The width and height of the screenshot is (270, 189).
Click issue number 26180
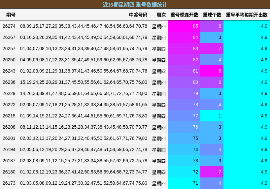click(x=9, y=172)
